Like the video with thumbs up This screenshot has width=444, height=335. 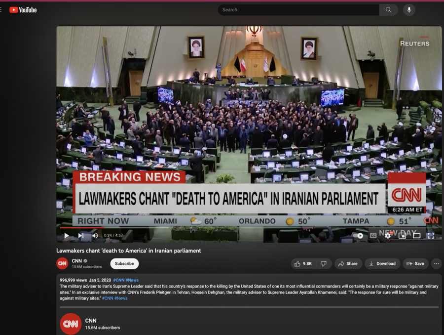(x=303, y=264)
